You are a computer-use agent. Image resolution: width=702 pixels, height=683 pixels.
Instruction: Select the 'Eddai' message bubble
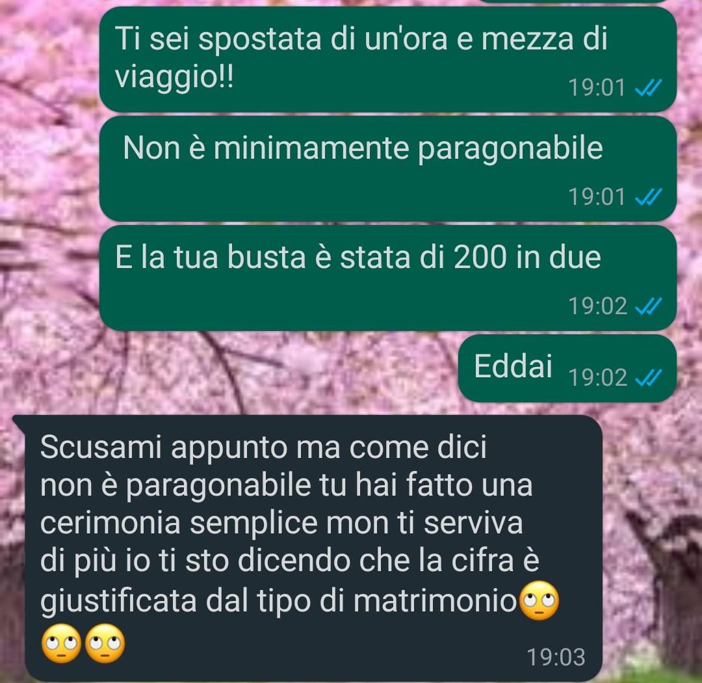click(567, 368)
